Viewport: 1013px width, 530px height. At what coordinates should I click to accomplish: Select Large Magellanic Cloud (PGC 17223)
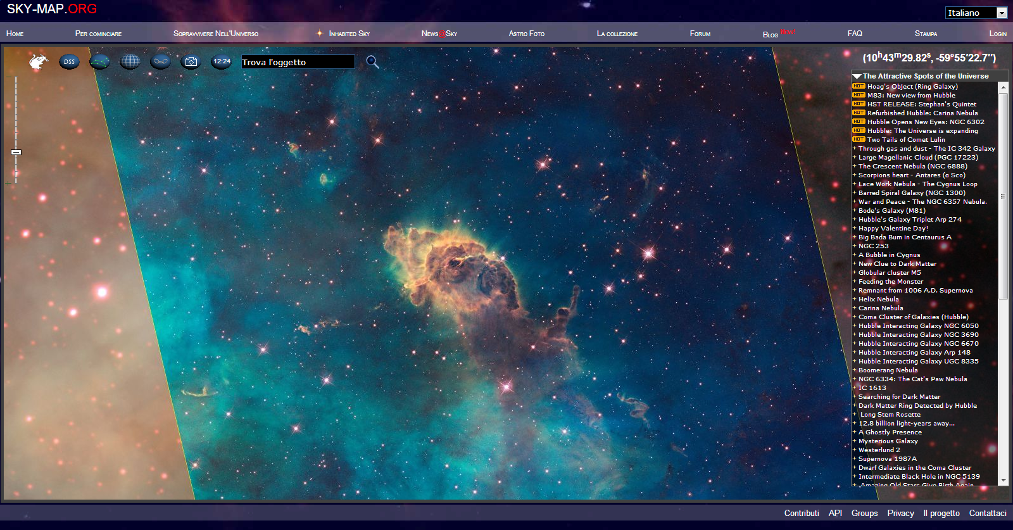[x=918, y=157]
